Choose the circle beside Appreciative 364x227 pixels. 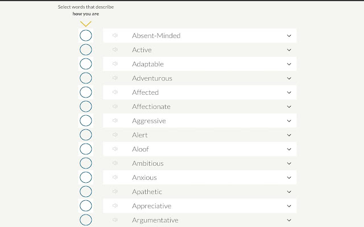[86, 206]
